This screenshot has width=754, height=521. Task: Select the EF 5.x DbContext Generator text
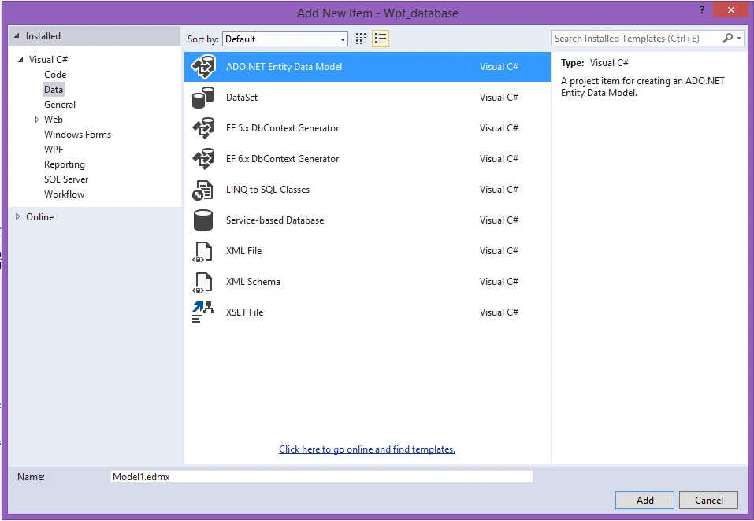(282, 128)
